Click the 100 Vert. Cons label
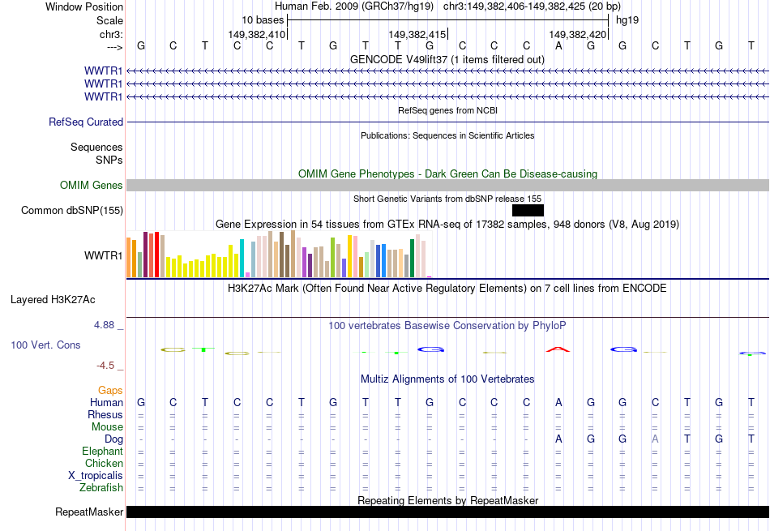This screenshot has width=770, height=531. [x=45, y=345]
